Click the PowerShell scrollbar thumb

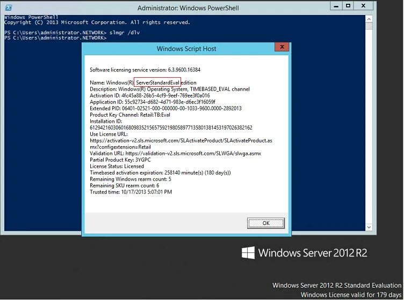click(369, 26)
